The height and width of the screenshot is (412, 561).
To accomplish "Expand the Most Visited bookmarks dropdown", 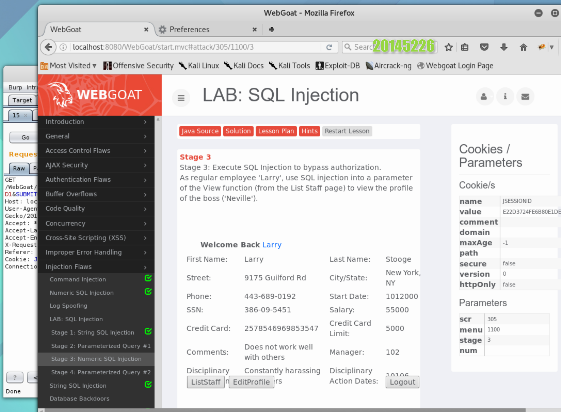I will pyautogui.click(x=69, y=66).
